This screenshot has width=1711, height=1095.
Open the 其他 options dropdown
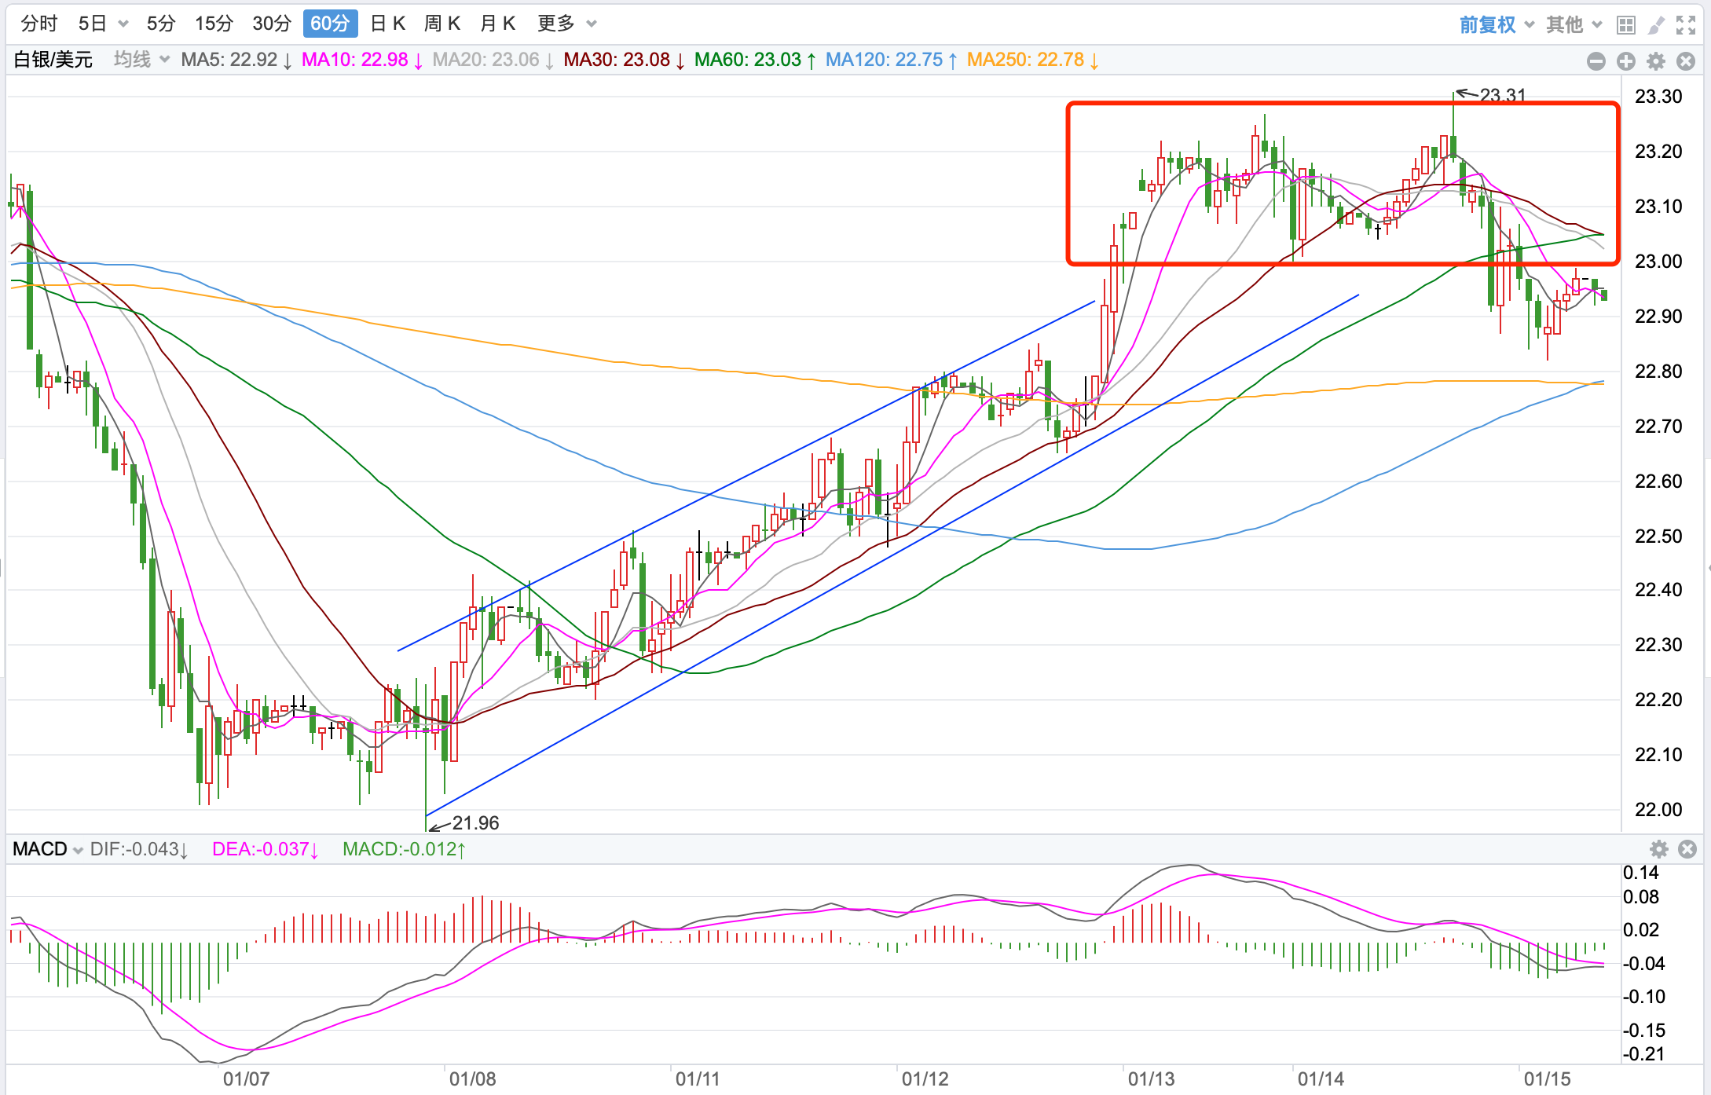coord(1574,25)
